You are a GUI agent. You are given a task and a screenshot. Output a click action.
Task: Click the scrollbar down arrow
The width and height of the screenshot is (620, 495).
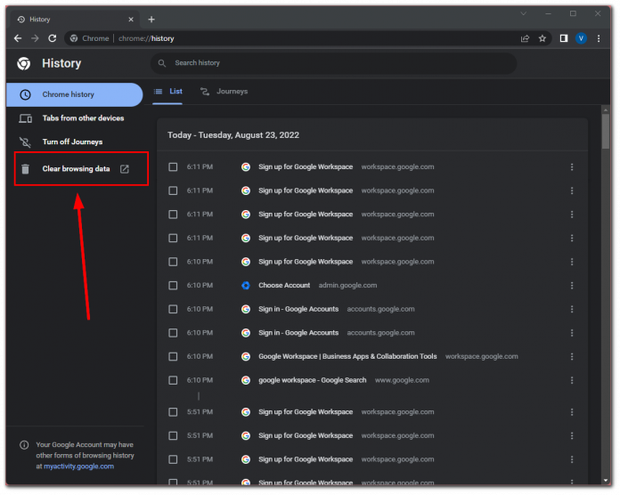pyautogui.click(x=606, y=481)
